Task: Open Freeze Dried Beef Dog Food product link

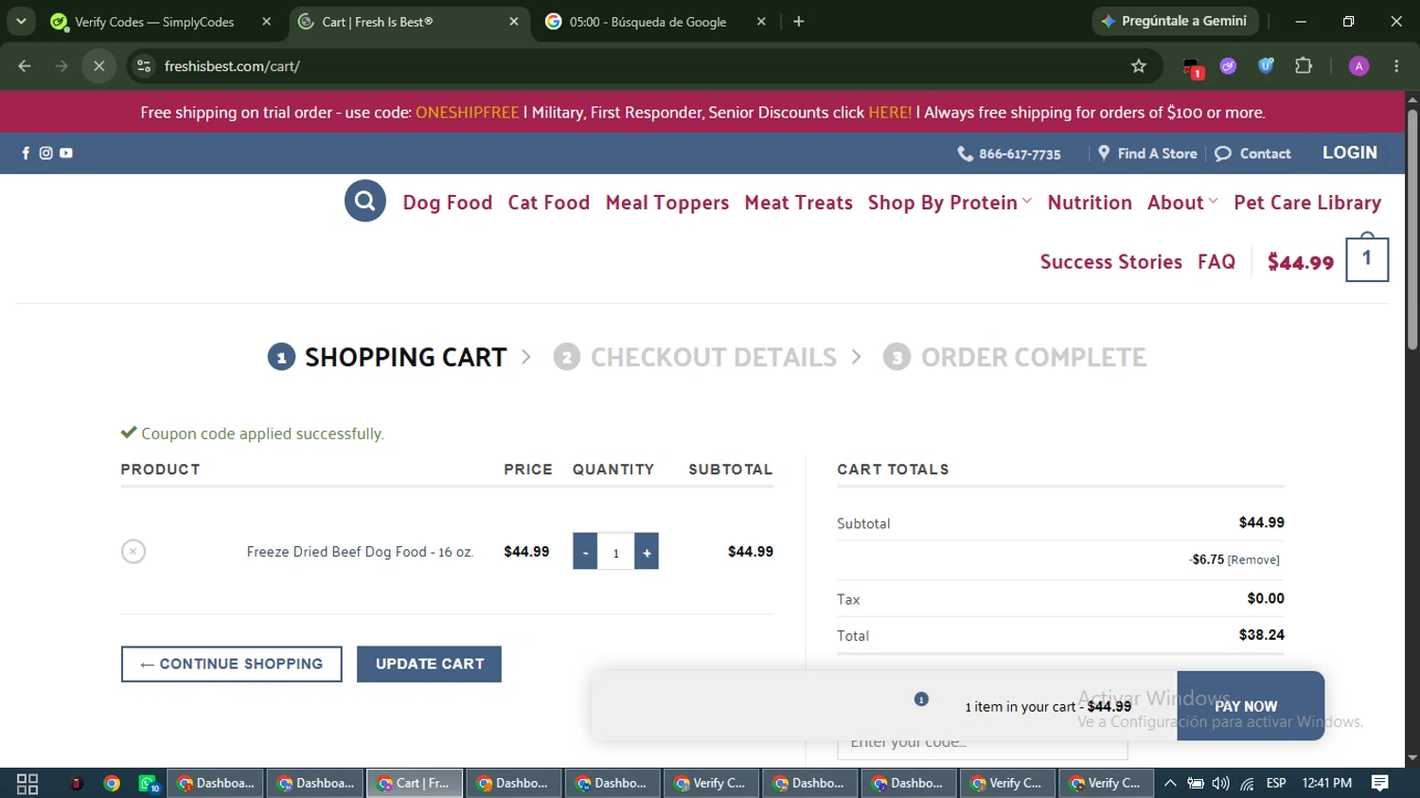Action: (360, 552)
